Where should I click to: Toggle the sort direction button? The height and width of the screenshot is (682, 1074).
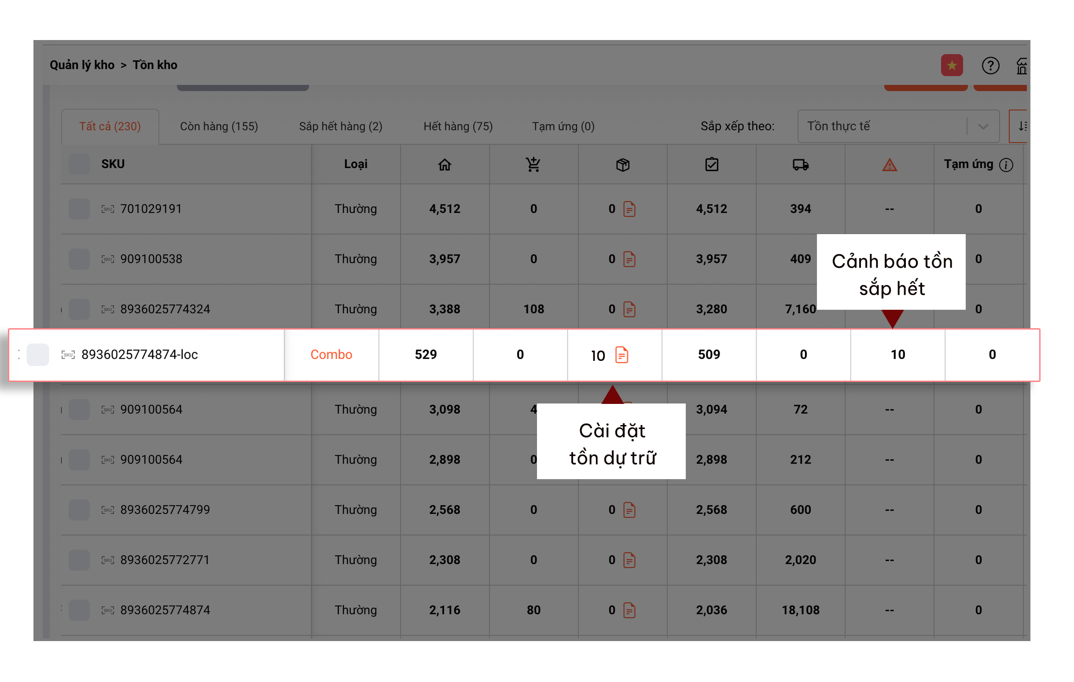[1021, 126]
